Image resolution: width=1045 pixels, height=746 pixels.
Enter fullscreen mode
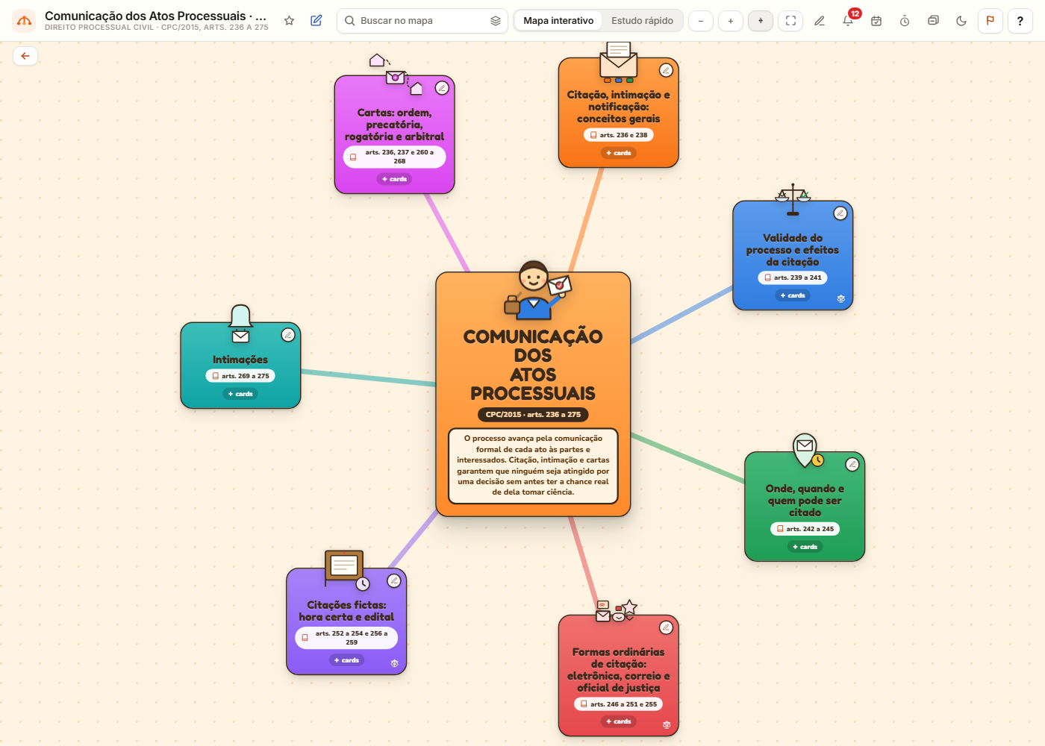(x=790, y=21)
